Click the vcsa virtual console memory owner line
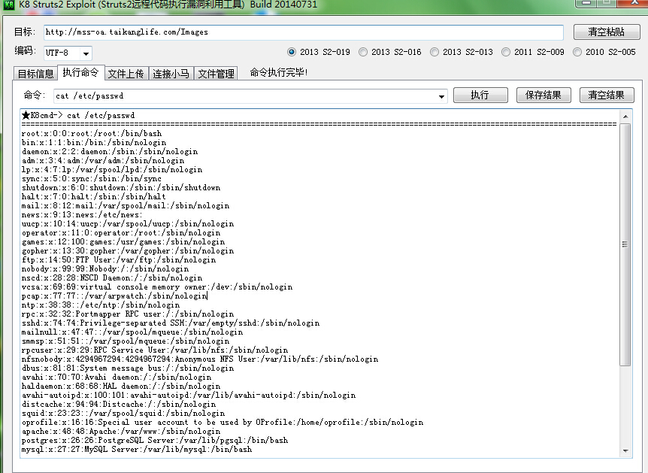 pyautogui.click(x=157, y=287)
